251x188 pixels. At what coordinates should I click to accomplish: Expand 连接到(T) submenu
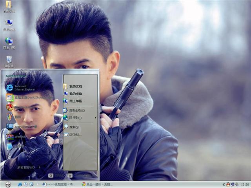point(80,118)
